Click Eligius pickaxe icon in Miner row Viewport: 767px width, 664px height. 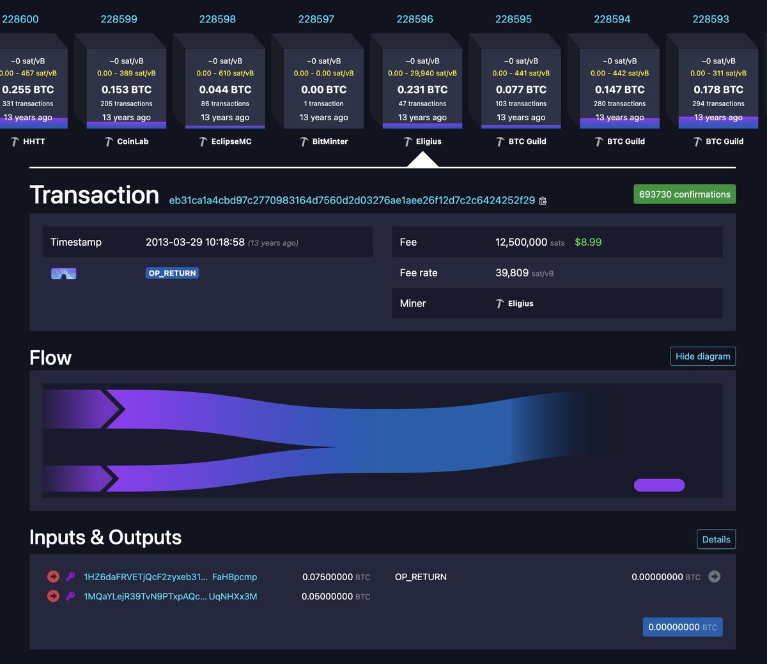coord(500,304)
